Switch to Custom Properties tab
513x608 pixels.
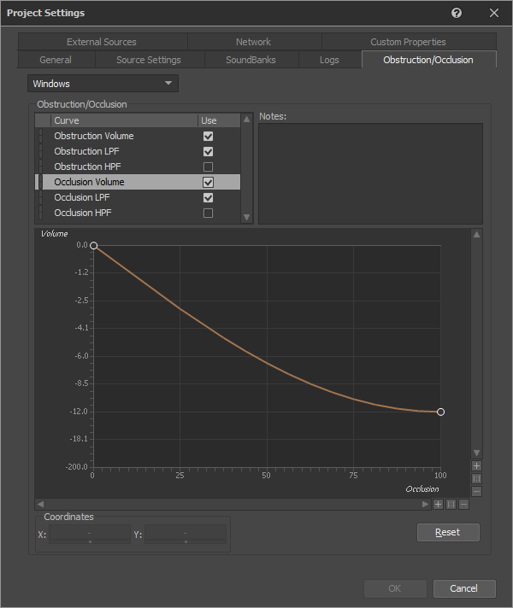pos(409,42)
